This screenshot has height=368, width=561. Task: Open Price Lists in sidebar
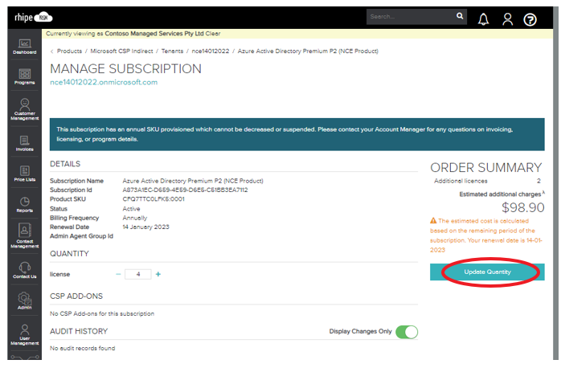point(24,174)
